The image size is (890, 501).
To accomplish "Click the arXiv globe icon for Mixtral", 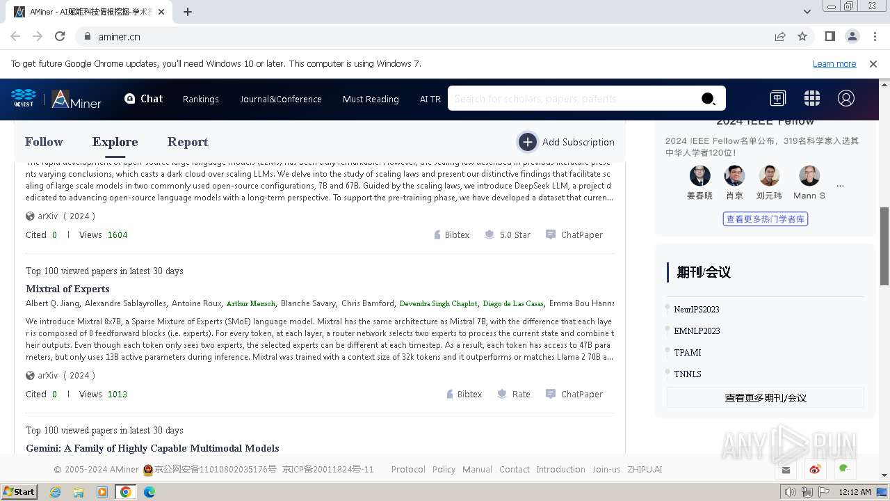I will [x=30, y=376].
